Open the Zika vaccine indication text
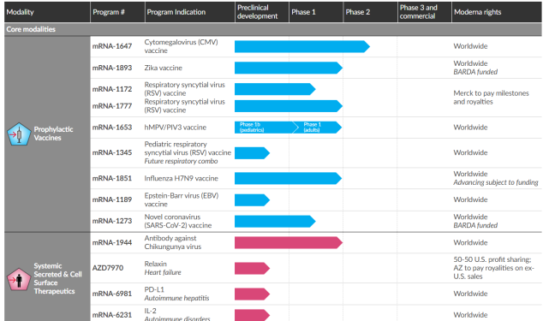This screenshot has height=321, width=549. (x=164, y=68)
